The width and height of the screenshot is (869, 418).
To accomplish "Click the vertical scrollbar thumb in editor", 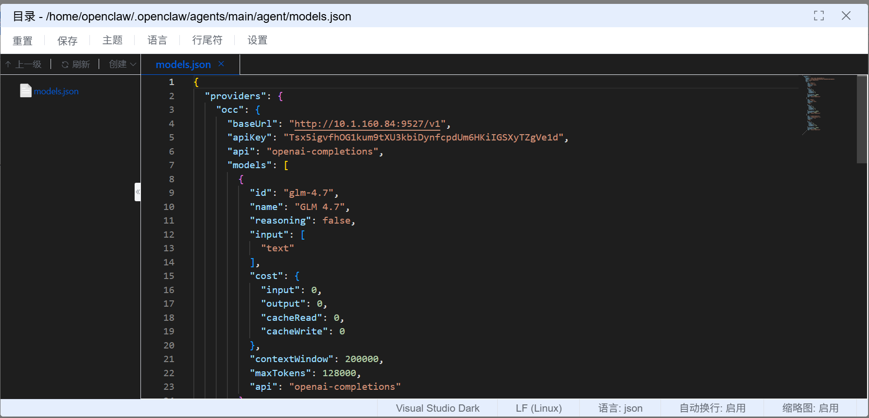I will [862, 119].
